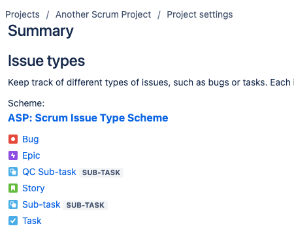Click the QC Sub-task icon

pyautogui.click(x=13, y=172)
